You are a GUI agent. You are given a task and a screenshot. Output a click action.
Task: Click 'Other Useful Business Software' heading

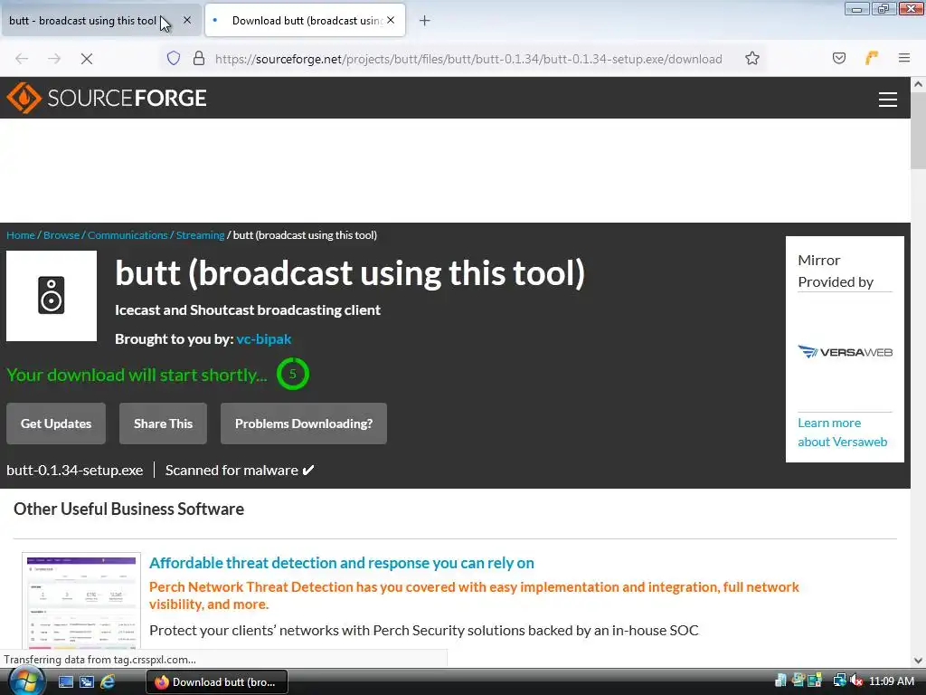(x=128, y=509)
